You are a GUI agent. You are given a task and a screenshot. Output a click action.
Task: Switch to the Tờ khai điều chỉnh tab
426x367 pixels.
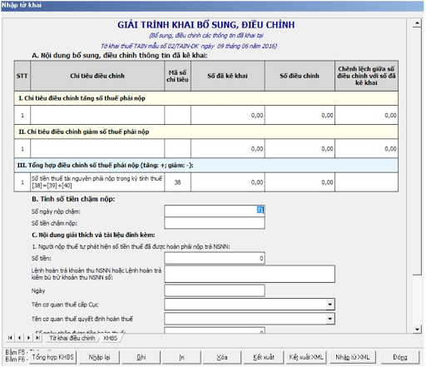(72, 338)
